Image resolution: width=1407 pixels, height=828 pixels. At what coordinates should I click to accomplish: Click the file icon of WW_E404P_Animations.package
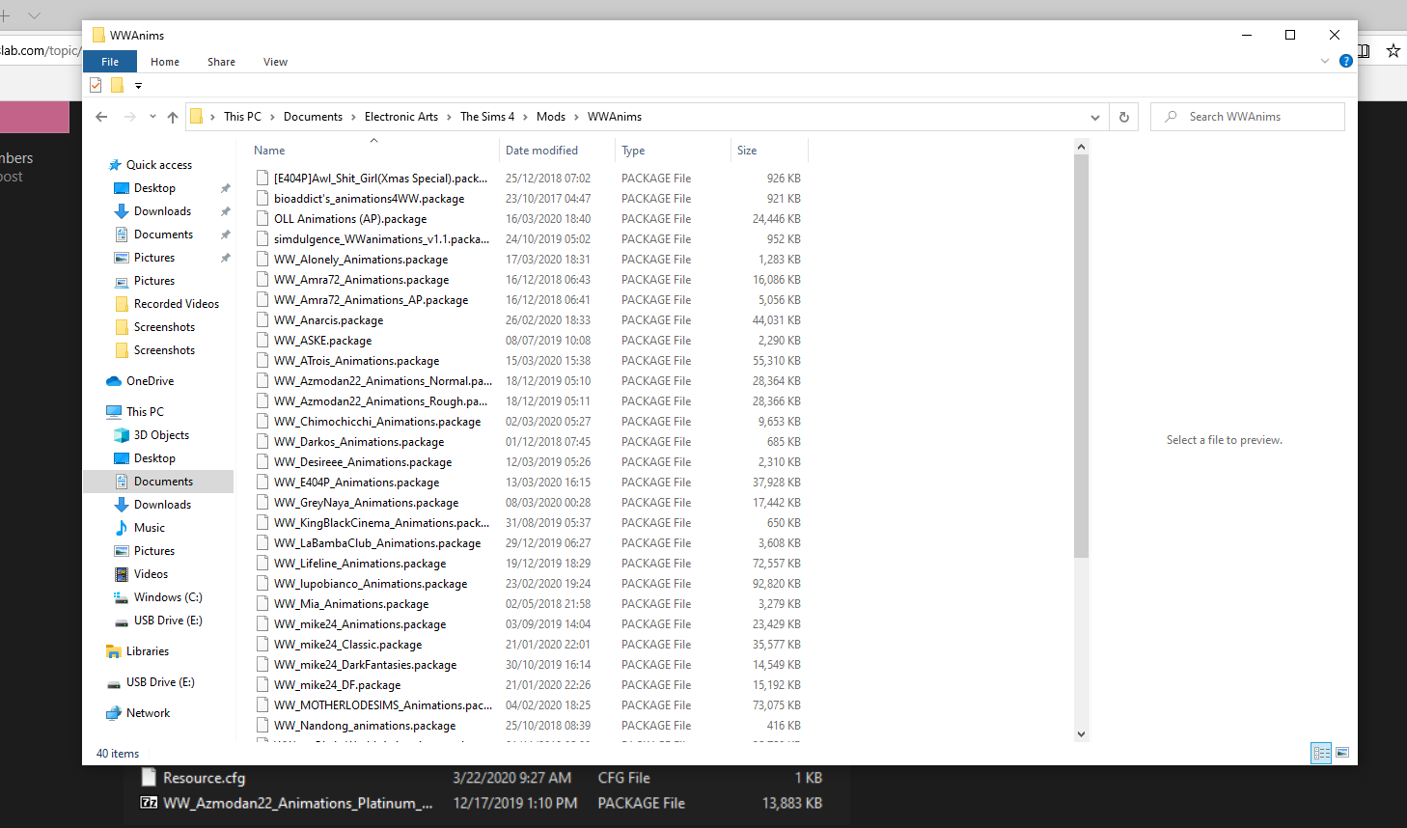click(x=262, y=483)
